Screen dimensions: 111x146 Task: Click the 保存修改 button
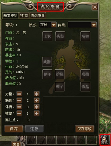[85, 129]
